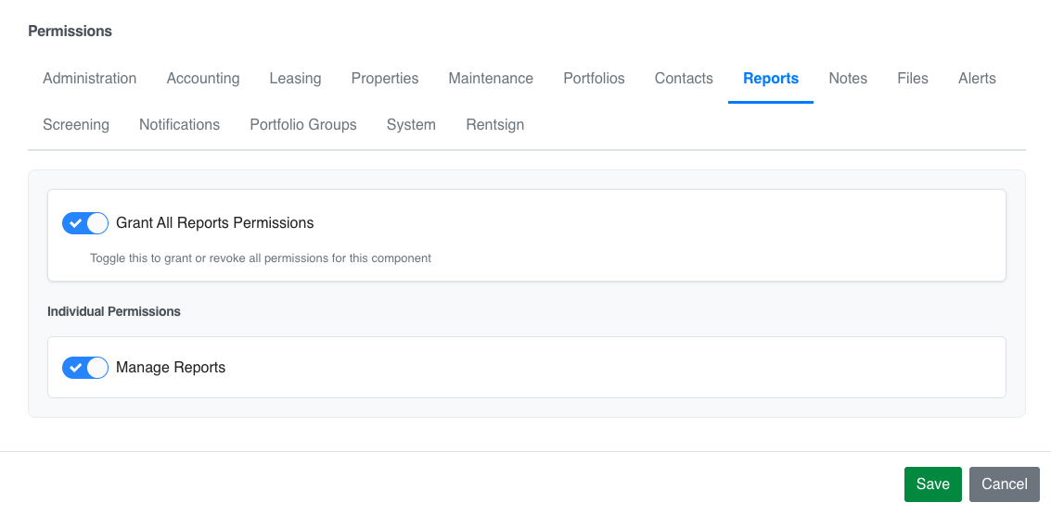Select the Rentsign tab
The height and width of the screenshot is (515, 1051).
pyautogui.click(x=495, y=125)
